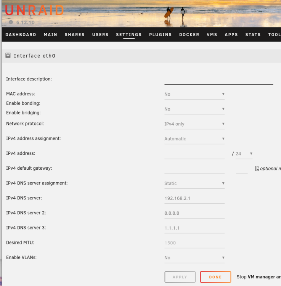Click the IPv4 DNS server field 192.168.2.1
The width and height of the screenshot is (281, 286).
pos(194,198)
